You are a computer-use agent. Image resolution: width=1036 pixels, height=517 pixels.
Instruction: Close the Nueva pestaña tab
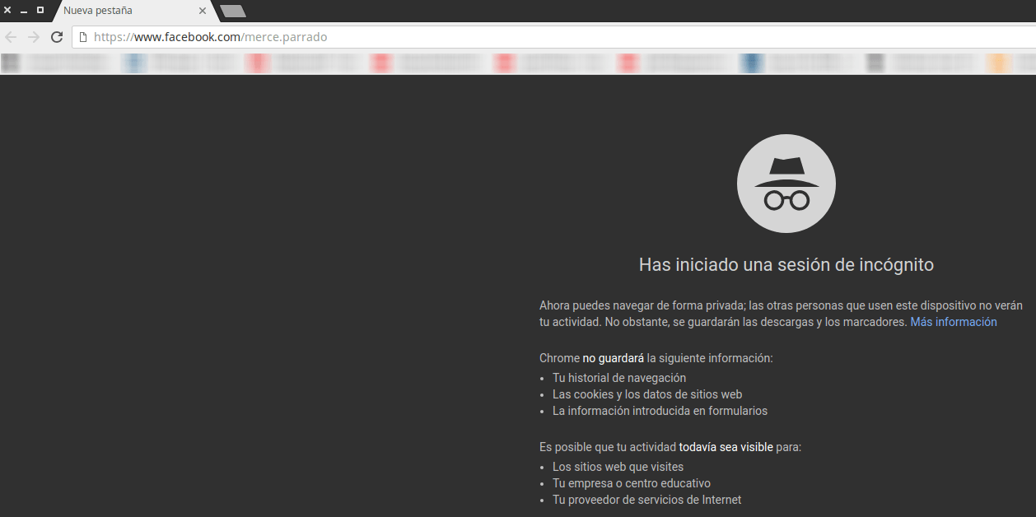[203, 11]
